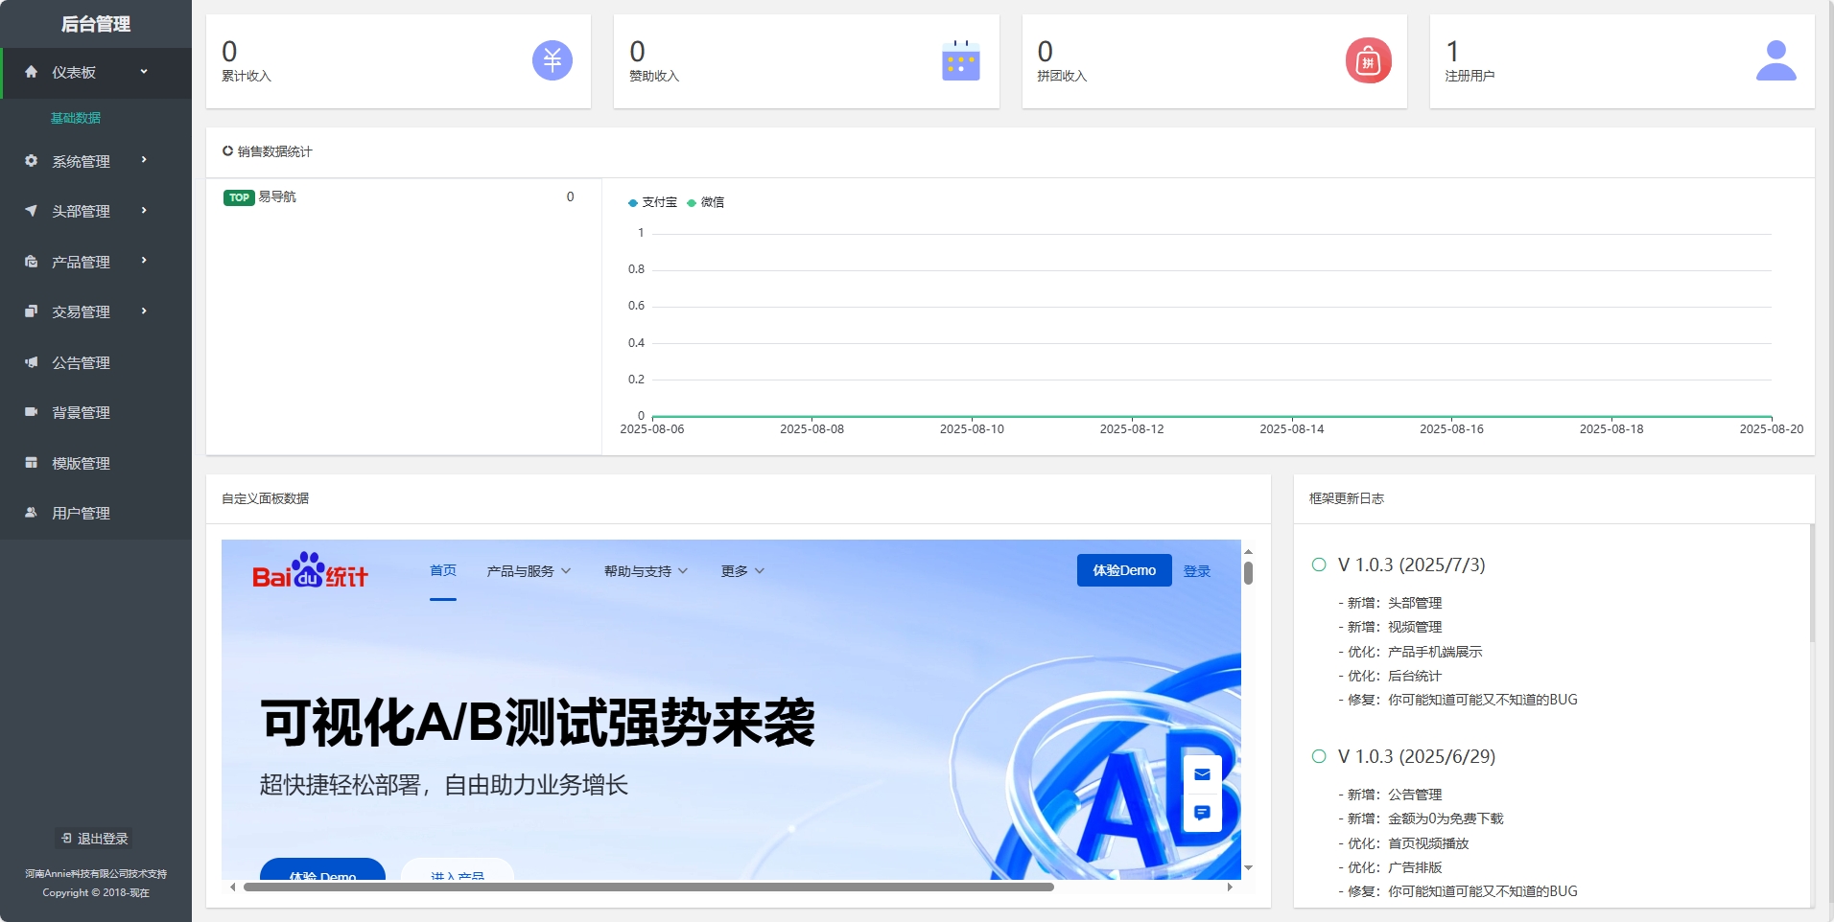Toggle the 微信 series in chart legend
This screenshot has height=922, width=1834.
[x=708, y=202]
